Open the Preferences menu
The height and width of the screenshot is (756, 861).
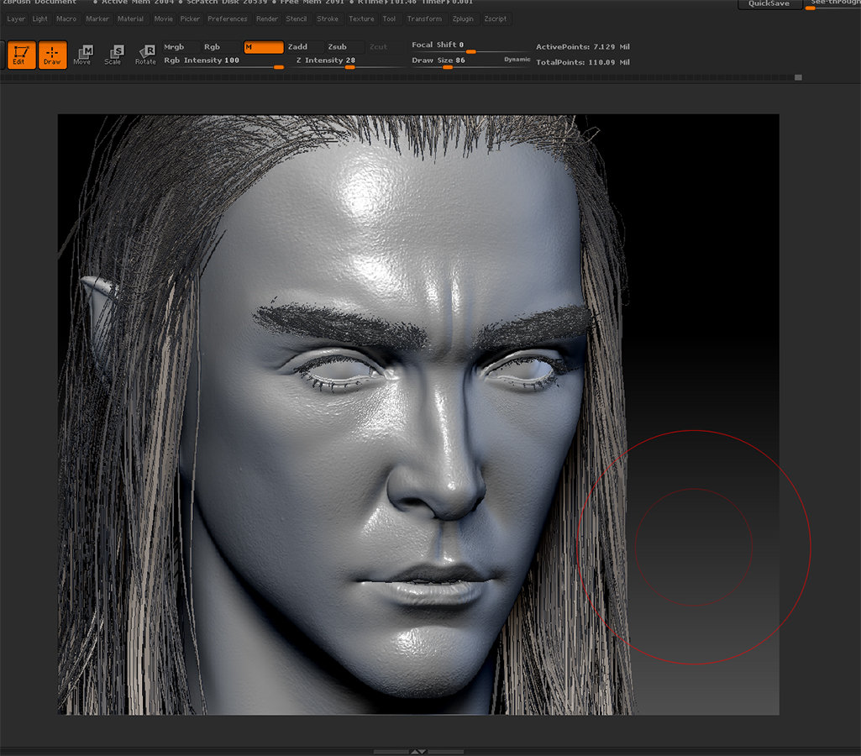pos(227,18)
